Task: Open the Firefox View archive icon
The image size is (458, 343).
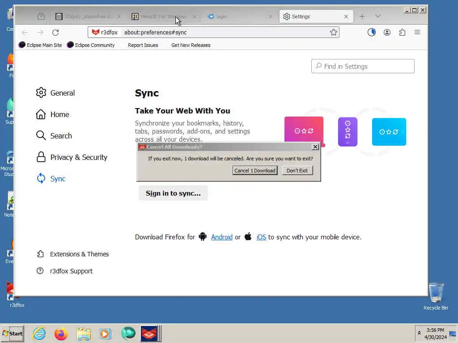Action: (41, 17)
